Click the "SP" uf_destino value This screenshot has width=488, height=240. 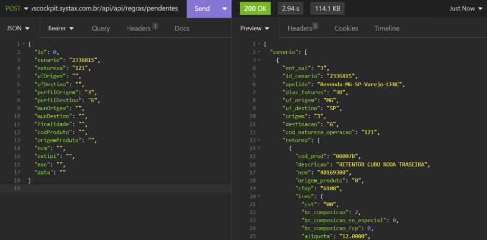tap(333, 108)
